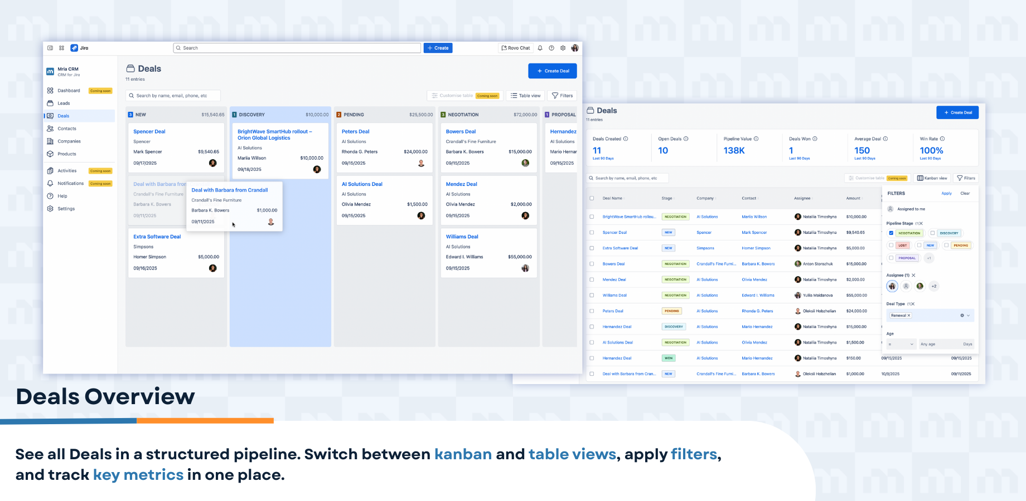Select all deals with header checkbox

point(592,198)
